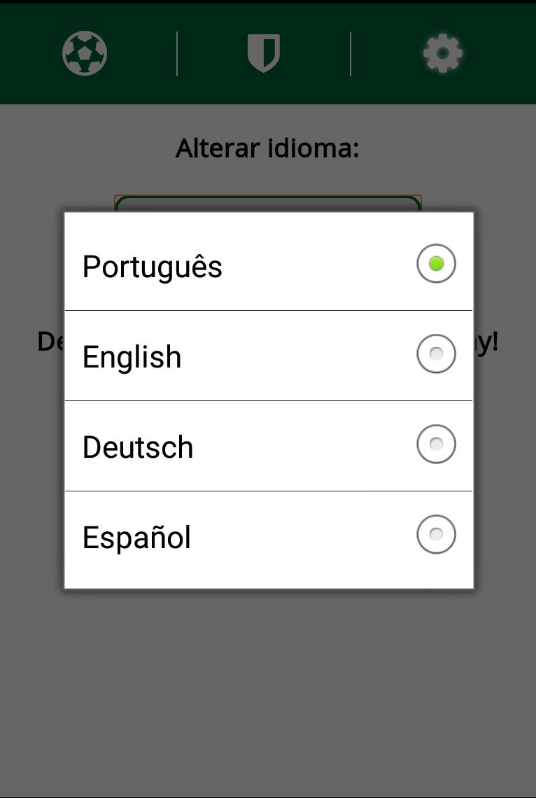This screenshot has height=798, width=536.
Task: Tap the Deutsch language label text
Action: pos(138,447)
